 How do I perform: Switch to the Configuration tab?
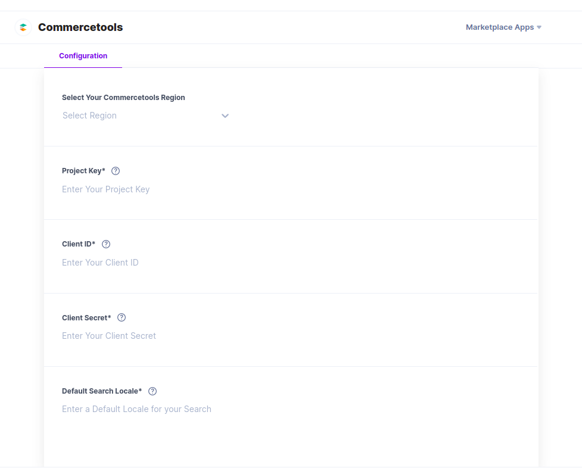tap(83, 56)
